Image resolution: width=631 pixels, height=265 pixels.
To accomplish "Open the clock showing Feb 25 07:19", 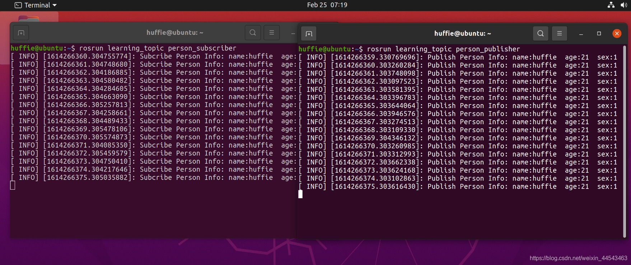I will tap(327, 5).
